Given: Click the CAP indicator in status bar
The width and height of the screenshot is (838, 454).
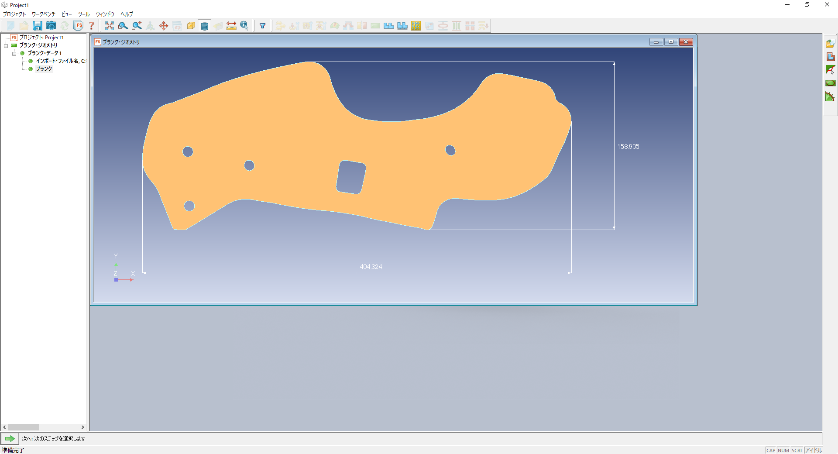Looking at the screenshot, I should [x=771, y=450].
